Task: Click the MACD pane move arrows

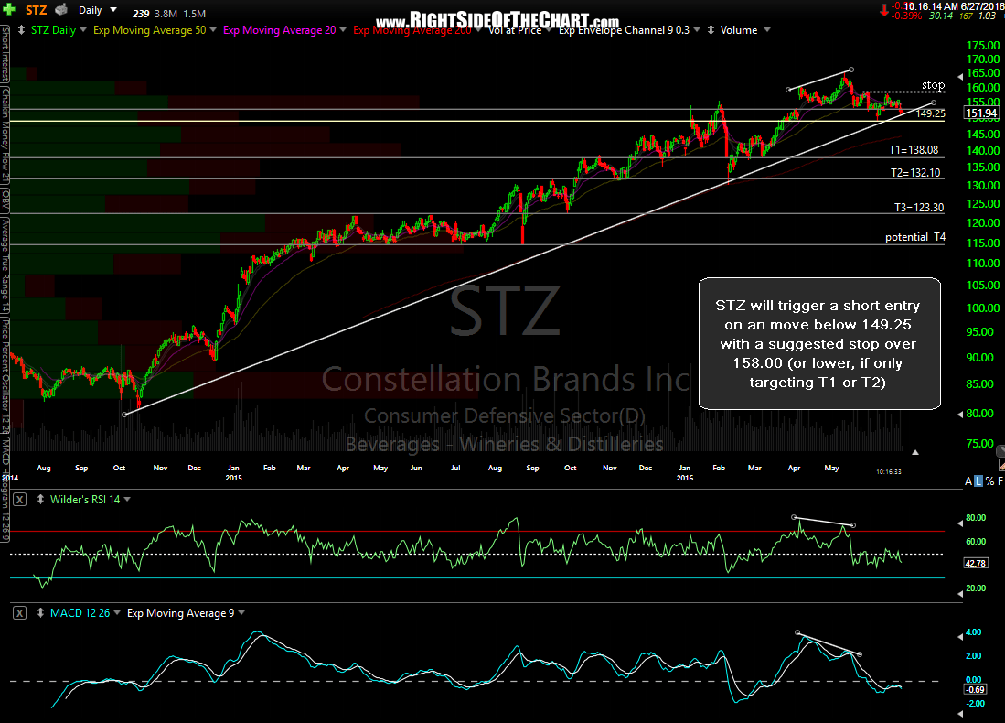Action: pyautogui.click(x=40, y=612)
